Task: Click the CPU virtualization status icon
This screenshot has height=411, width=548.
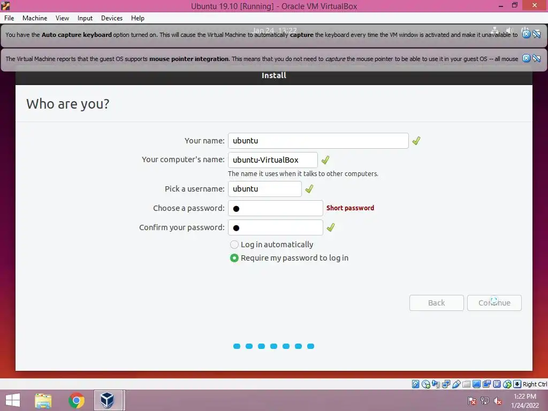Action: (497, 384)
